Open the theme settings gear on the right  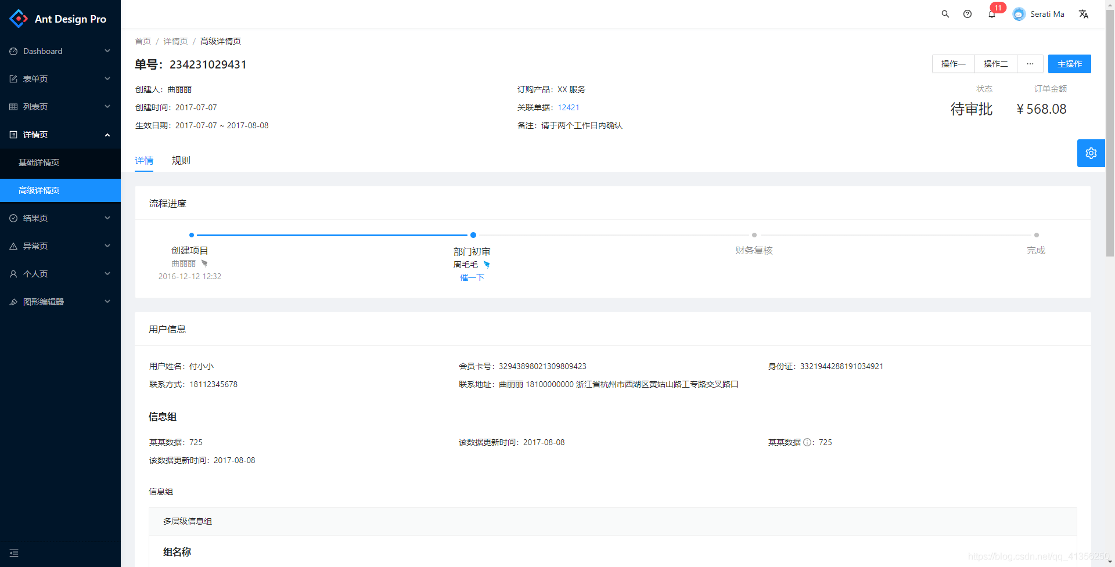[x=1091, y=153]
